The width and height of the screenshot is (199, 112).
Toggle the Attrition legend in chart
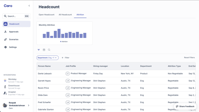(x=64, y=42)
